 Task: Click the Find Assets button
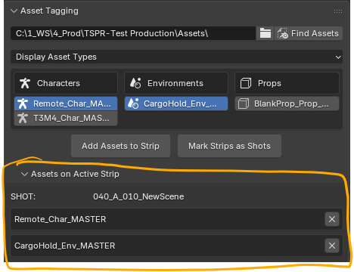pyautogui.click(x=309, y=33)
